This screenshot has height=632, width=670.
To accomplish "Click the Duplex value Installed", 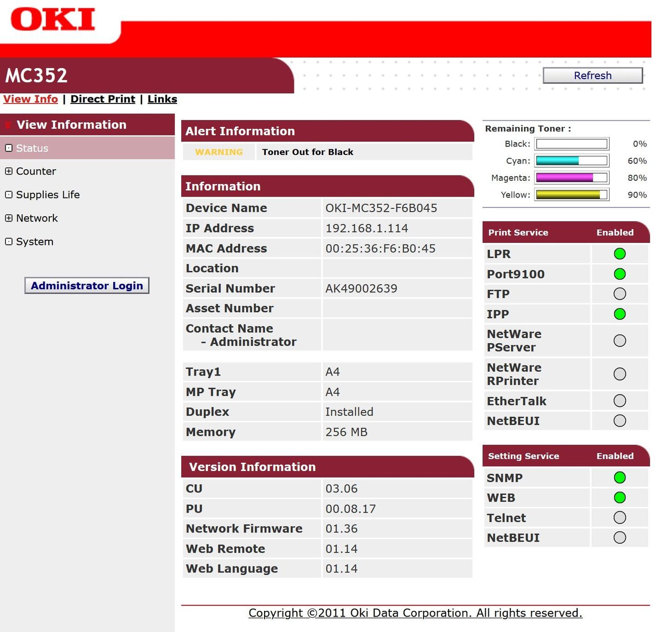I will click(349, 412).
